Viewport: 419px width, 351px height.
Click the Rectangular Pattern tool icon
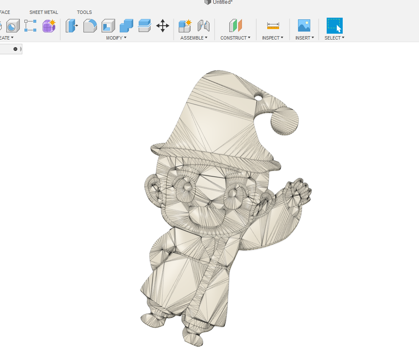click(x=30, y=26)
